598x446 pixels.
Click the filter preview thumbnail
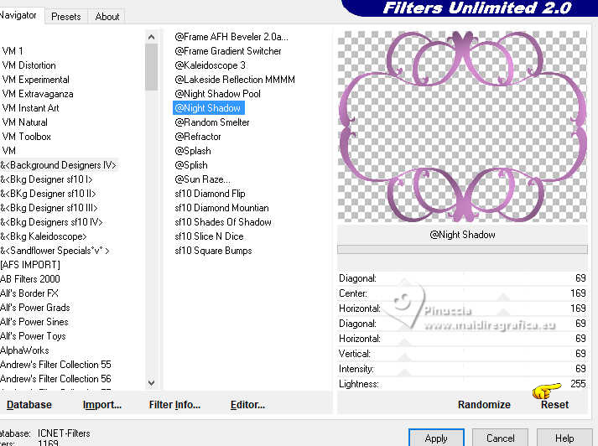(x=462, y=127)
